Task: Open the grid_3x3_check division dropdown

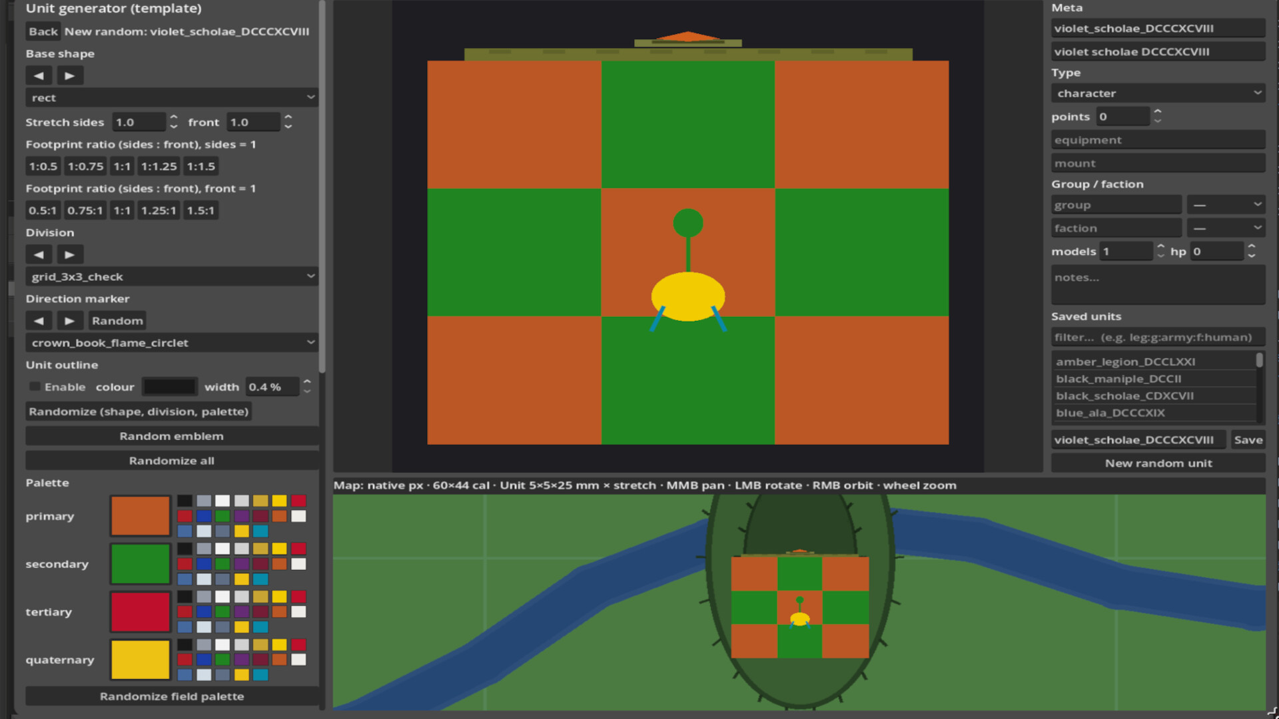Action: [172, 276]
